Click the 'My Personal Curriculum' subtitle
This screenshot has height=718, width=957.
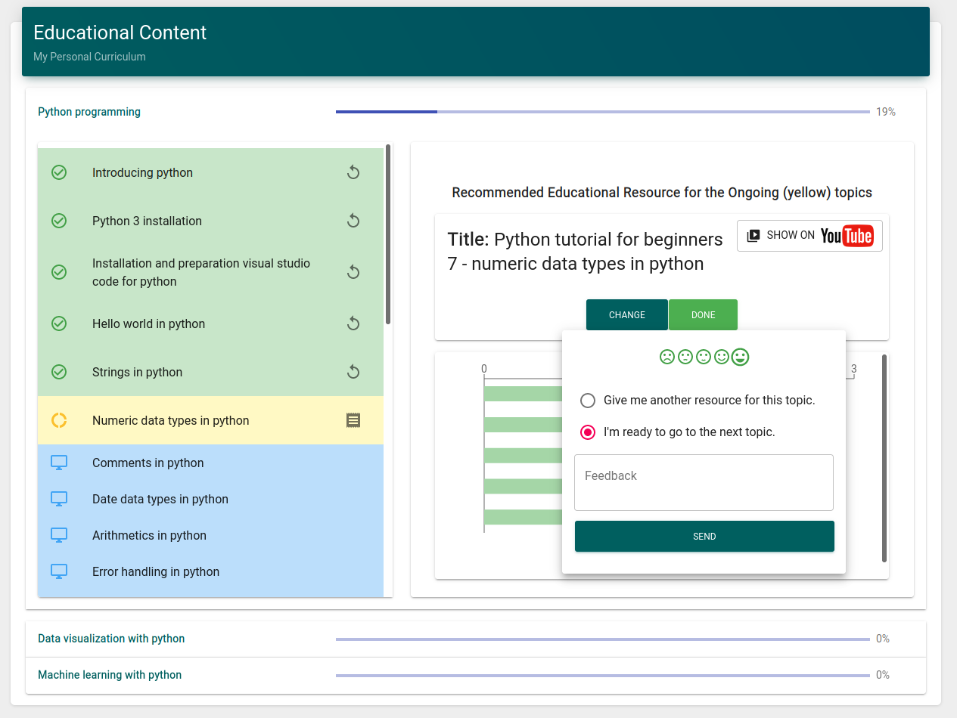point(89,57)
